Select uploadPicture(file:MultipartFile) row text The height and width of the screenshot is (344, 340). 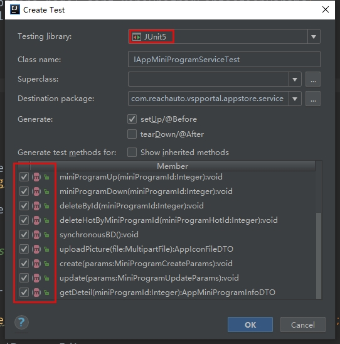tap(146, 249)
